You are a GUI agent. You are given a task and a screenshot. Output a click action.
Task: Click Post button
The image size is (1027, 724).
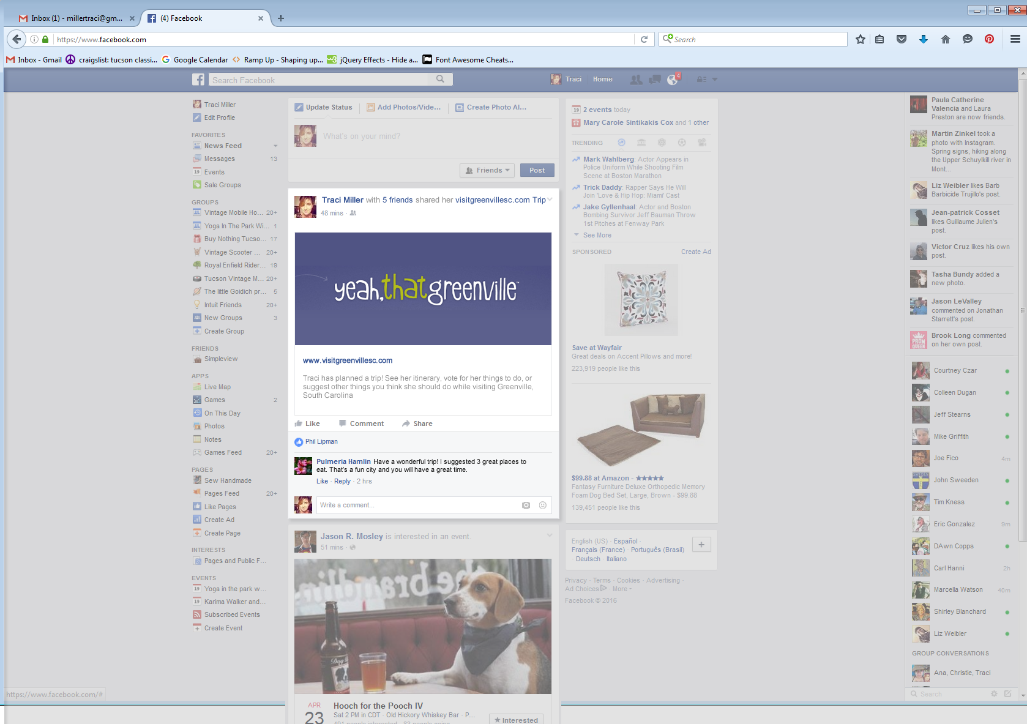(x=537, y=170)
